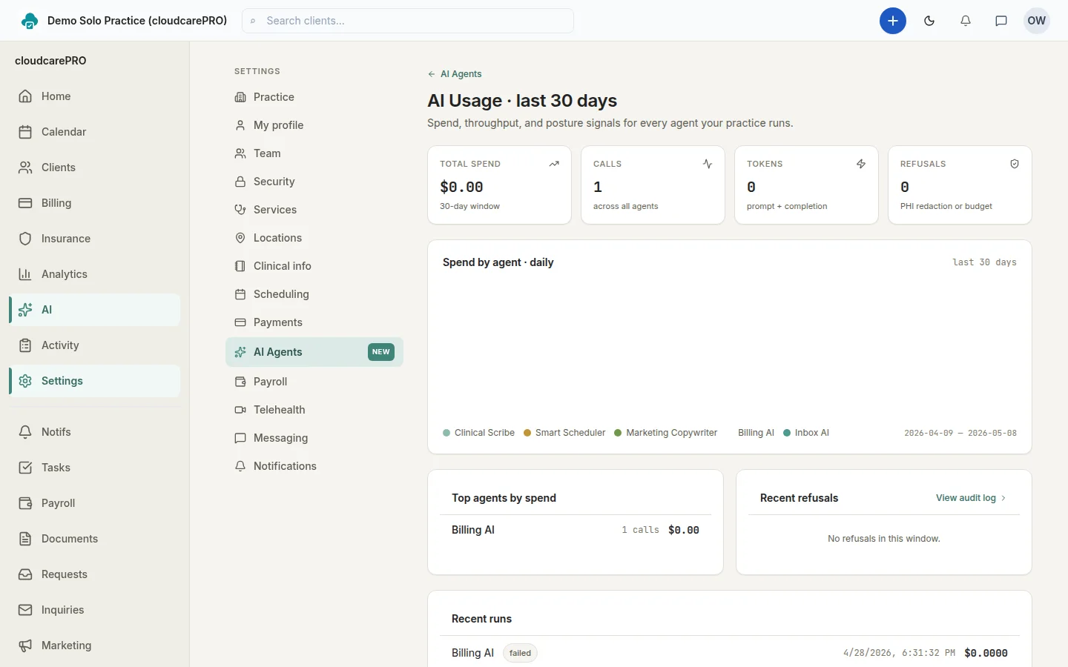Open Payments settings
This screenshot has width=1068, height=667.
pos(314,322)
